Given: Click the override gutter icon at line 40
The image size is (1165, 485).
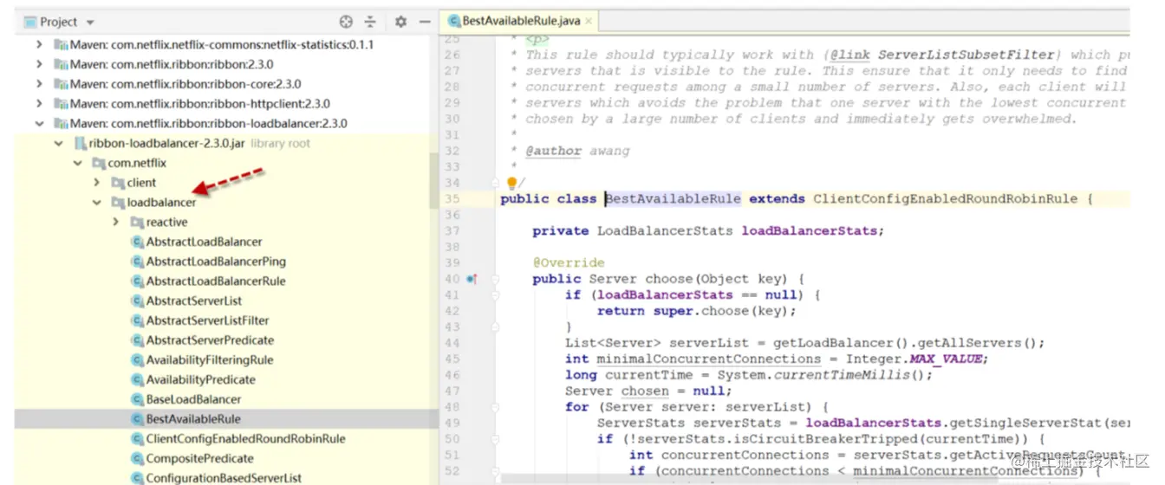Looking at the screenshot, I should 472,279.
